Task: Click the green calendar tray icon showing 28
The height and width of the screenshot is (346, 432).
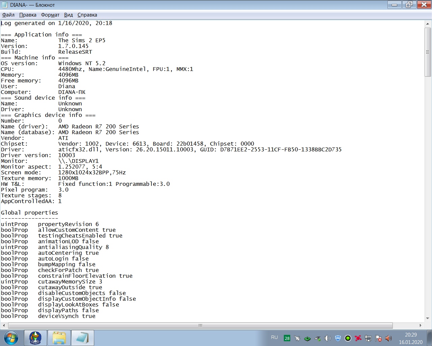Action: [287, 338]
